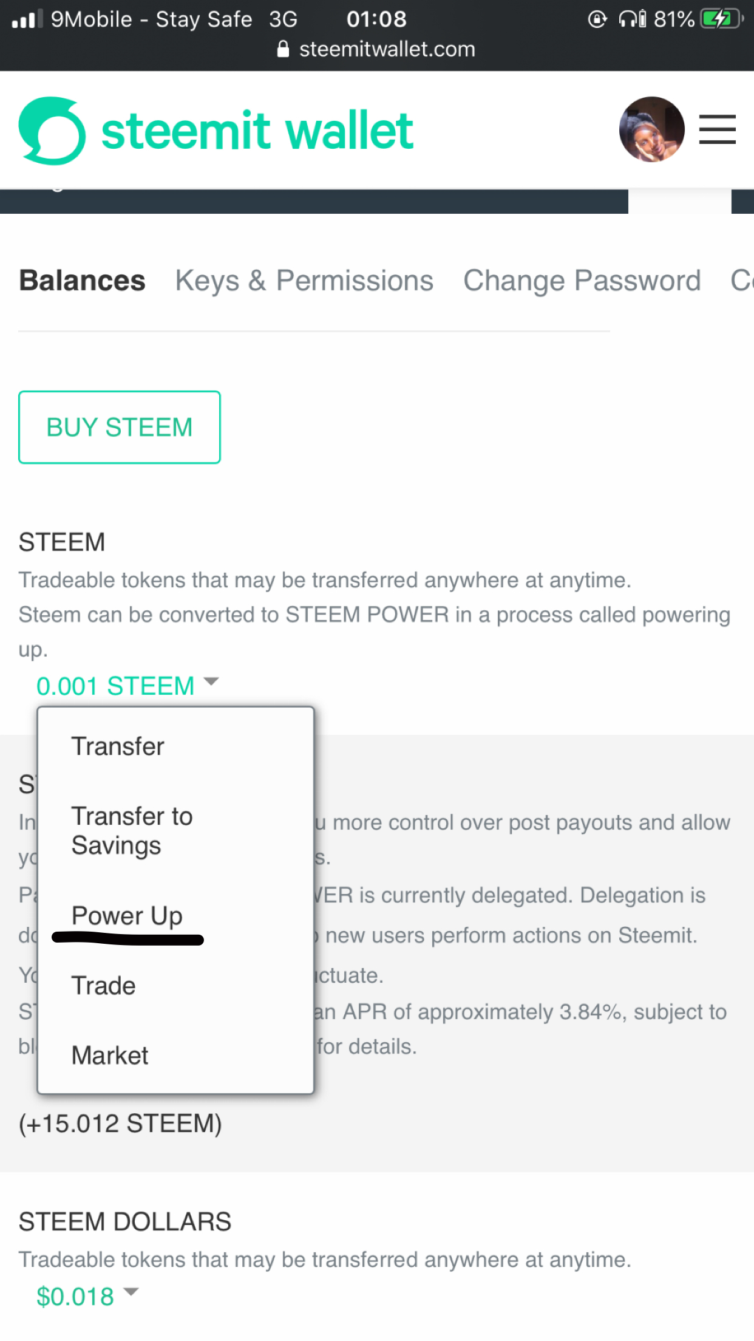The image size is (754, 1341).
Task: Tap the signal strength bars icon
Action: point(27,19)
